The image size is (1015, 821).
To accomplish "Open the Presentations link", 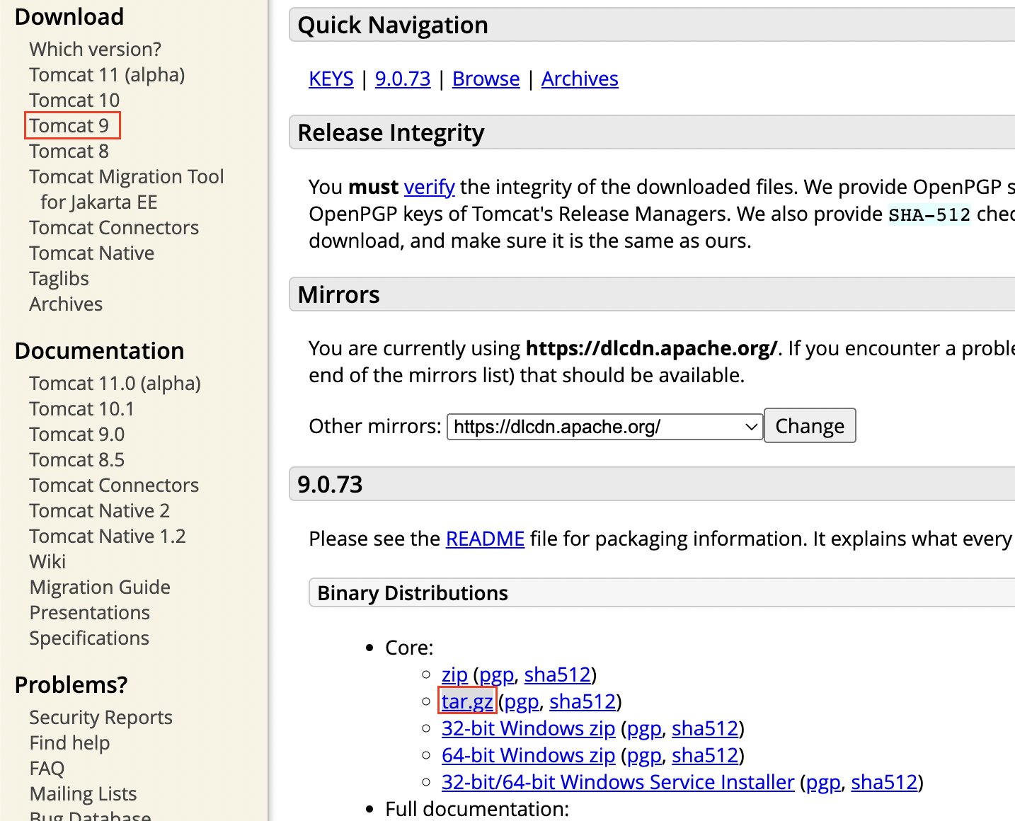I will coord(90,612).
